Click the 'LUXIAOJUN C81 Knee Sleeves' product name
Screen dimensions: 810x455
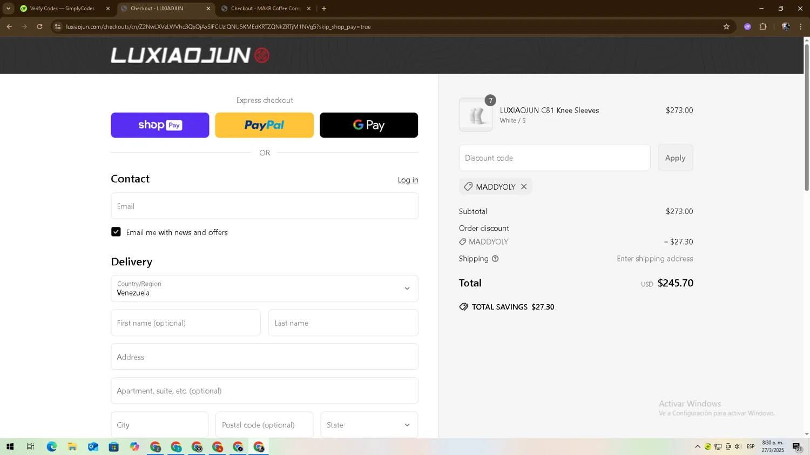[x=549, y=110]
